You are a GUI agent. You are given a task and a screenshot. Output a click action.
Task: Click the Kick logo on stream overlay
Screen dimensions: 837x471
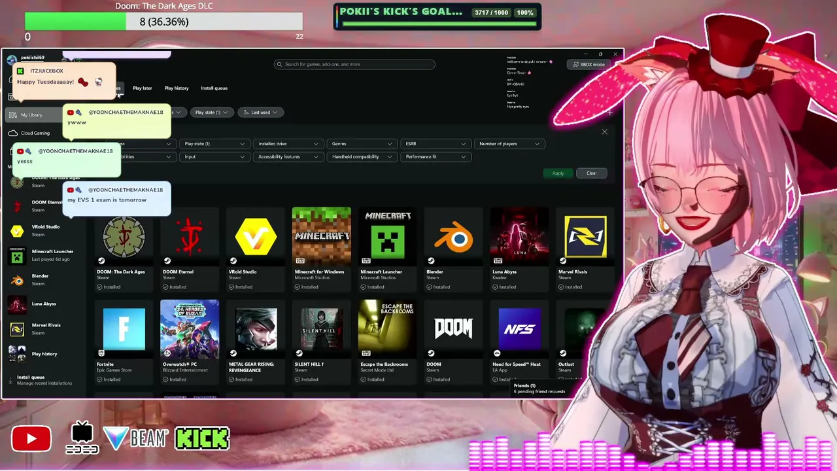202,439
